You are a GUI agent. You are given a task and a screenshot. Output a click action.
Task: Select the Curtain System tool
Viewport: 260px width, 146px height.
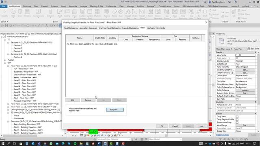point(82,13)
